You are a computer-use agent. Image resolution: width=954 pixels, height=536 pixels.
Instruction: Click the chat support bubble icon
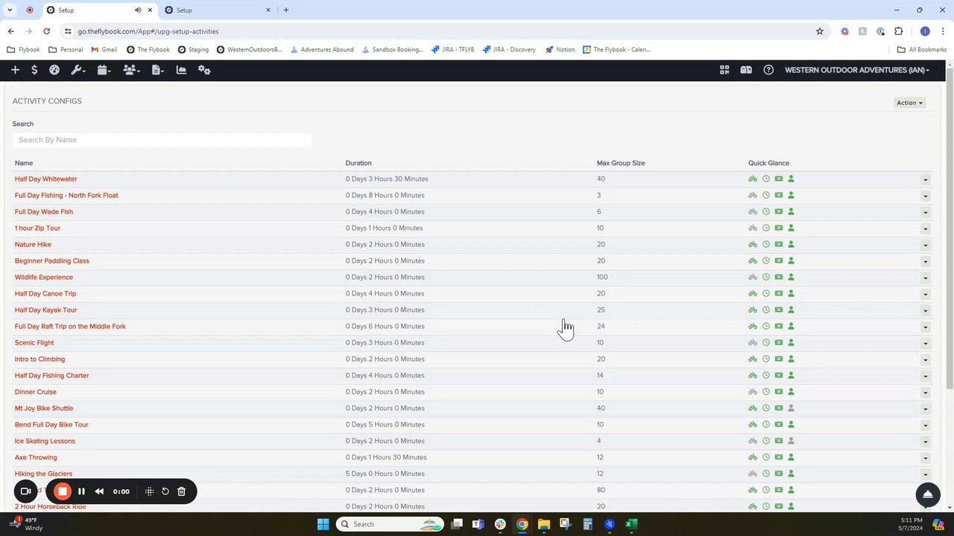[928, 494]
